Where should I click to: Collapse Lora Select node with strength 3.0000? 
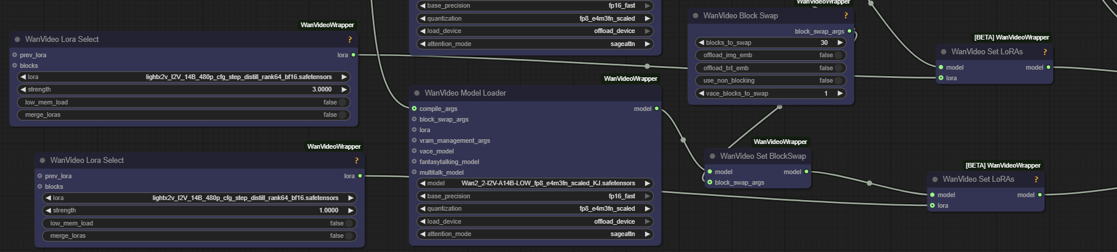(18, 40)
